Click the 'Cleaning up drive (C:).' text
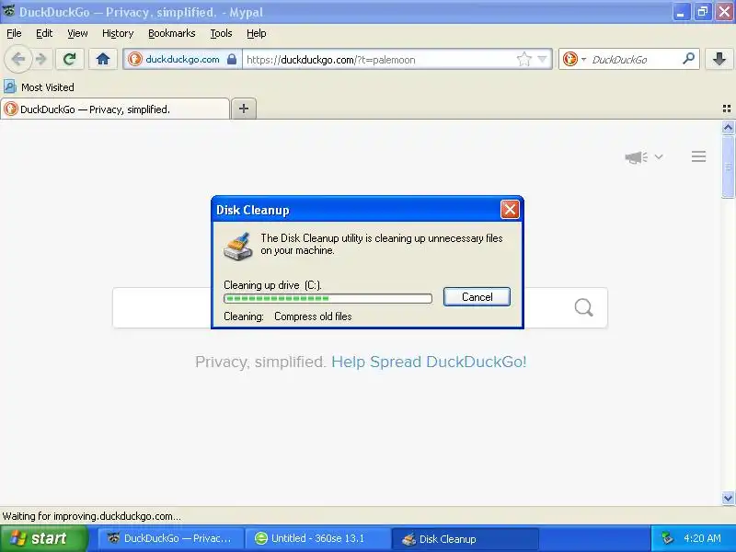The height and width of the screenshot is (552, 736). click(272, 285)
